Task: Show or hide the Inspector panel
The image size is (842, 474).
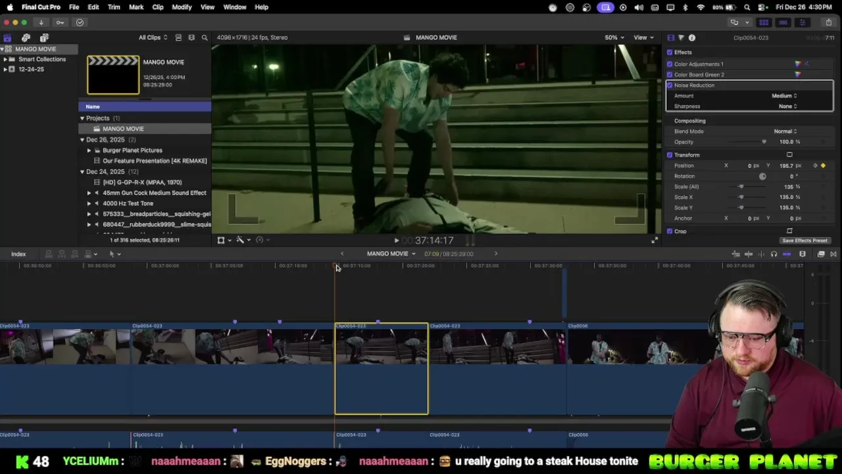Action: (802, 22)
